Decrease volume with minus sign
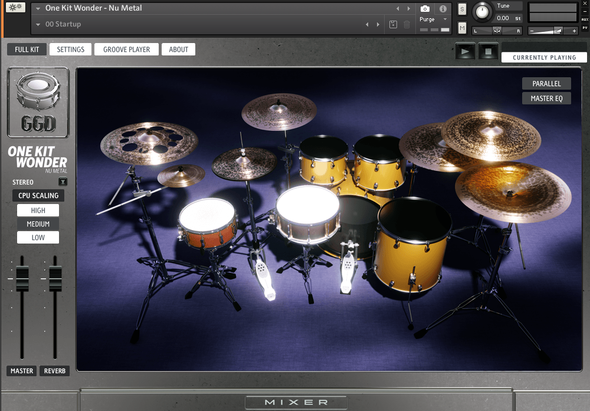590x411 pixels. (532, 31)
